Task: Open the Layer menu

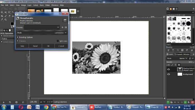Action: (30, 5)
